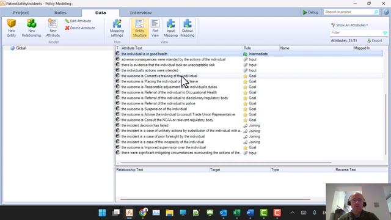
Task: Open the Rules tab
Action: click(x=60, y=13)
